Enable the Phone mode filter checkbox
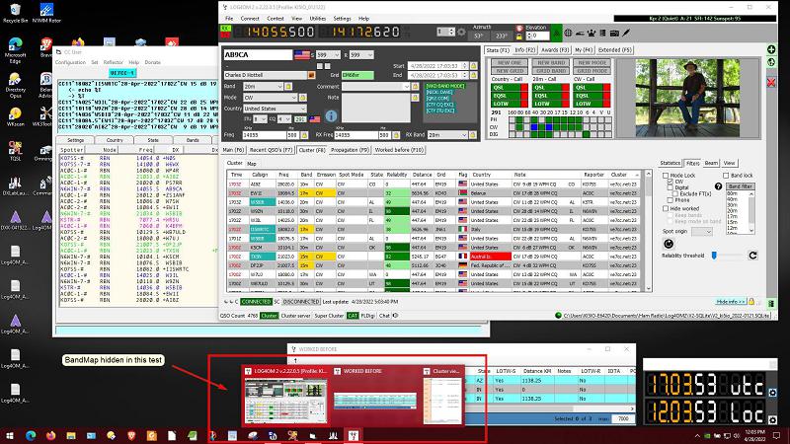The height and width of the screenshot is (444, 790). pyautogui.click(x=671, y=200)
